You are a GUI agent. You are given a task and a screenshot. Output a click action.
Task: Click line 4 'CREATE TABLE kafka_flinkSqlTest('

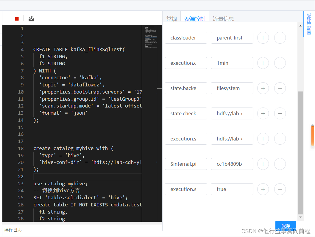tap(79, 50)
